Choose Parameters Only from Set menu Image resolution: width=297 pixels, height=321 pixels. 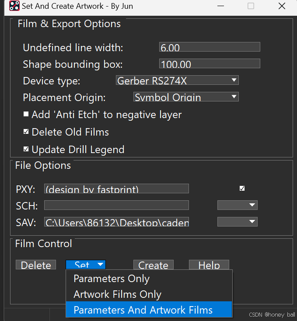point(112,279)
